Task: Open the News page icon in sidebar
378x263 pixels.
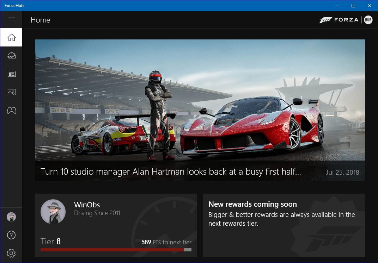Action: [x=11, y=74]
